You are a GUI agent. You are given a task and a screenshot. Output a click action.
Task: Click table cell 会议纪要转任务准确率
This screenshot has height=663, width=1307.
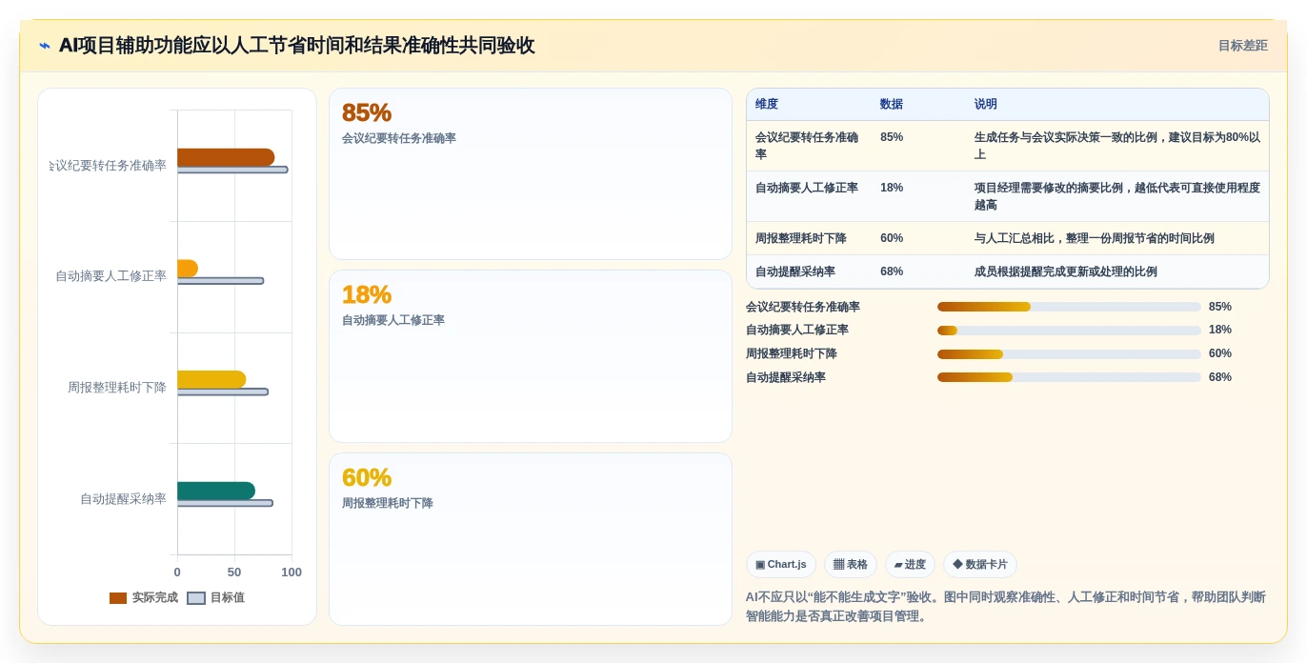click(x=809, y=146)
